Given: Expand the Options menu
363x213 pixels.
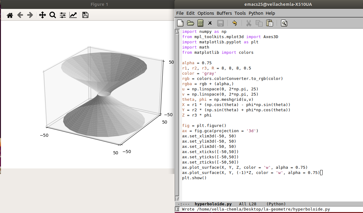Looking at the screenshot, I should tap(206, 13).
